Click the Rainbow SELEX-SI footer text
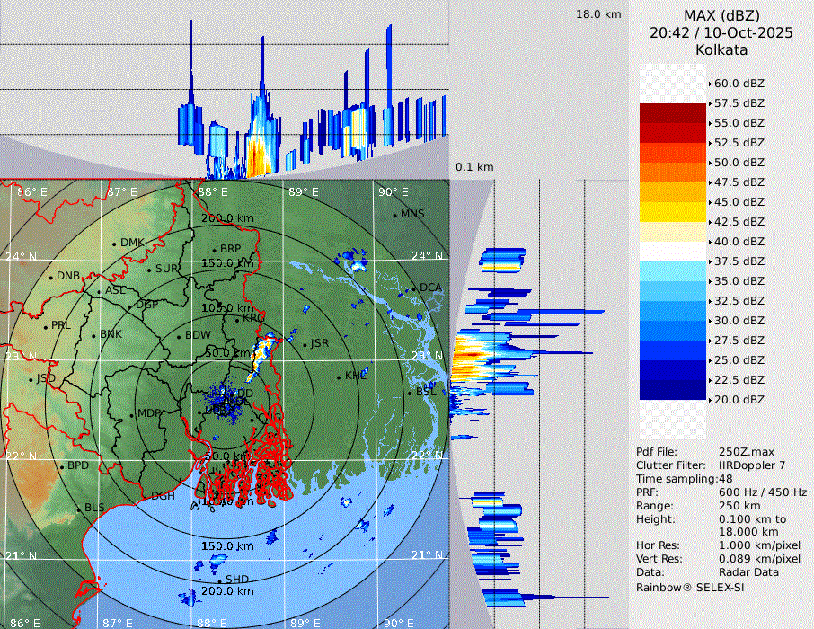The image size is (814, 629). pos(690,587)
